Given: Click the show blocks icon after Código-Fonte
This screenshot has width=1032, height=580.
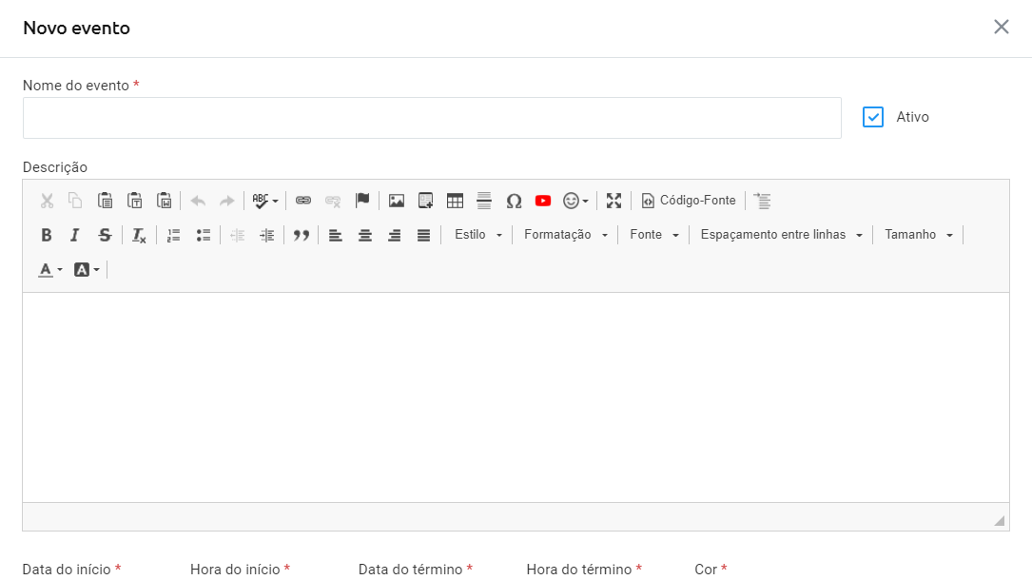Looking at the screenshot, I should click(762, 201).
